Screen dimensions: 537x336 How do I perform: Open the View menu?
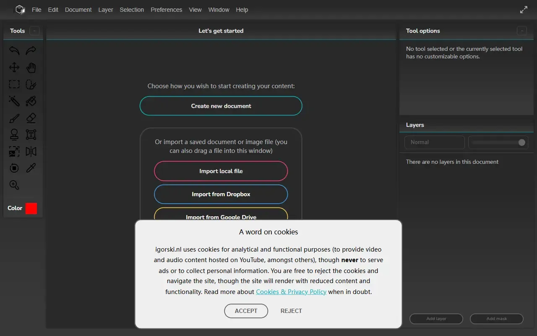pos(195,10)
